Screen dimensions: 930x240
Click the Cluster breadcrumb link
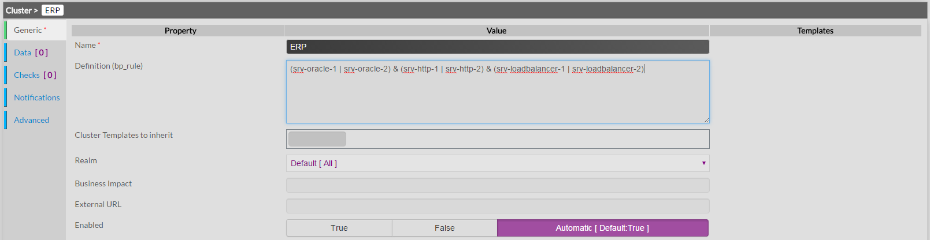(x=18, y=10)
